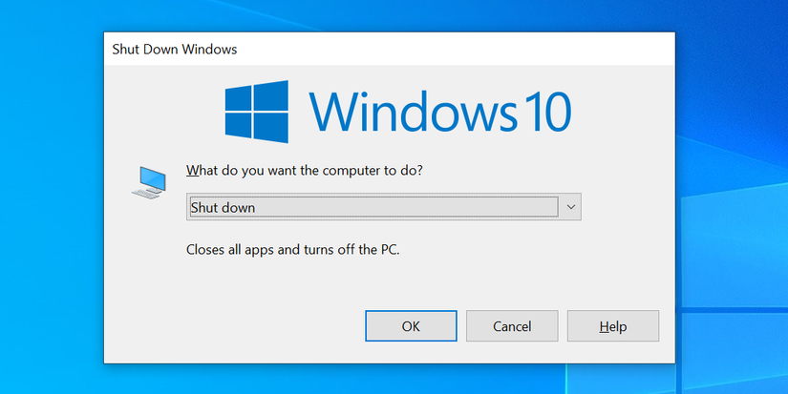Select the Shut down combo box field
The image size is (788, 394).
coord(383,207)
